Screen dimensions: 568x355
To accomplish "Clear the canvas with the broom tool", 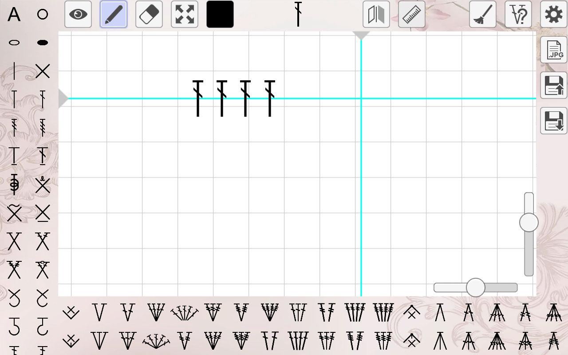I will point(483,14).
